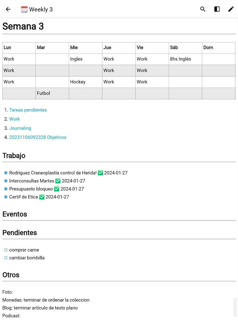Click the Weekly 3 note title
Viewport: 238px width, 321px height.
coord(41,9)
